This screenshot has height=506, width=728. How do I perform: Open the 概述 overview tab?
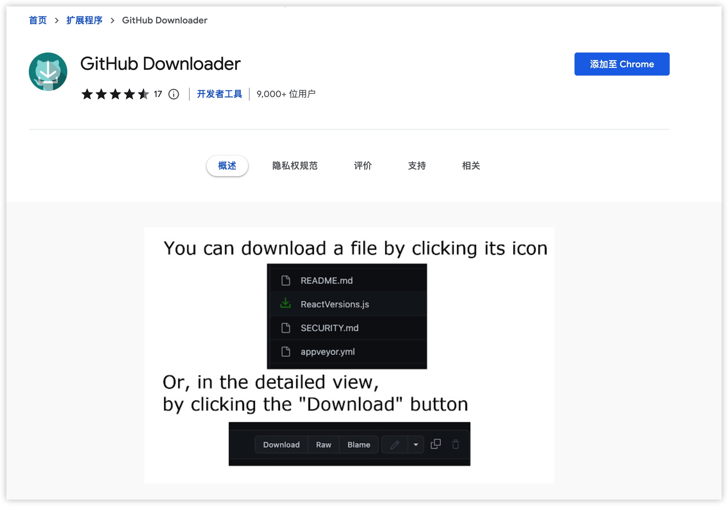pos(227,166)
